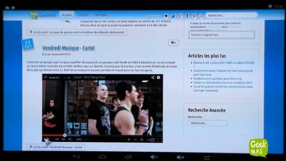The height and width of the screenshot is (161, 286).
Task: Open the Contact menu item
Action: pos(83,15)
